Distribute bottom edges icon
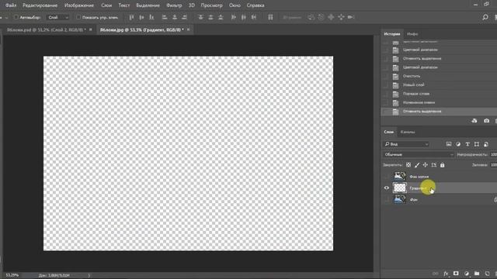 click(221, 17)
